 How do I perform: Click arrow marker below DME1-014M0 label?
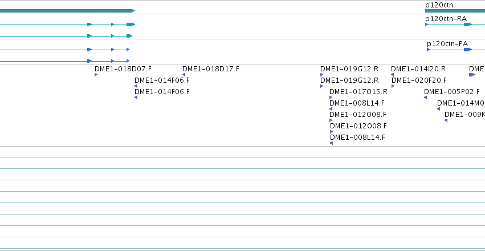coord(438,109)
